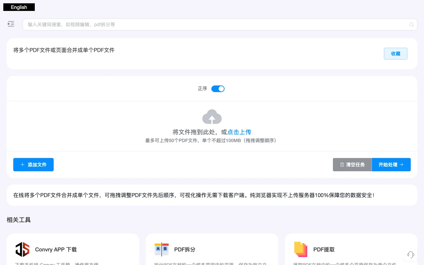
Task: Click the PDF提取 tool icon
Action: [301, 249]
